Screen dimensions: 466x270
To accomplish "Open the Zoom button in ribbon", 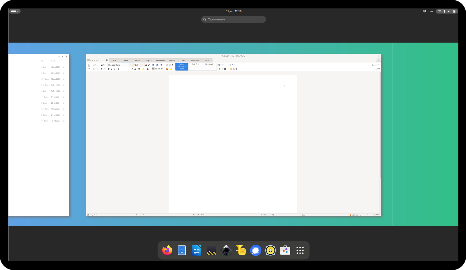I will click(233, 65).
